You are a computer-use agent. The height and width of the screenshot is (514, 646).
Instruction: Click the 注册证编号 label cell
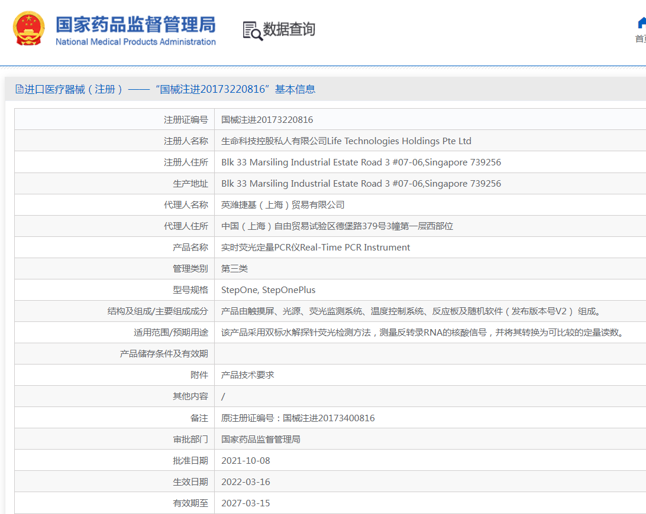[186, 120]
